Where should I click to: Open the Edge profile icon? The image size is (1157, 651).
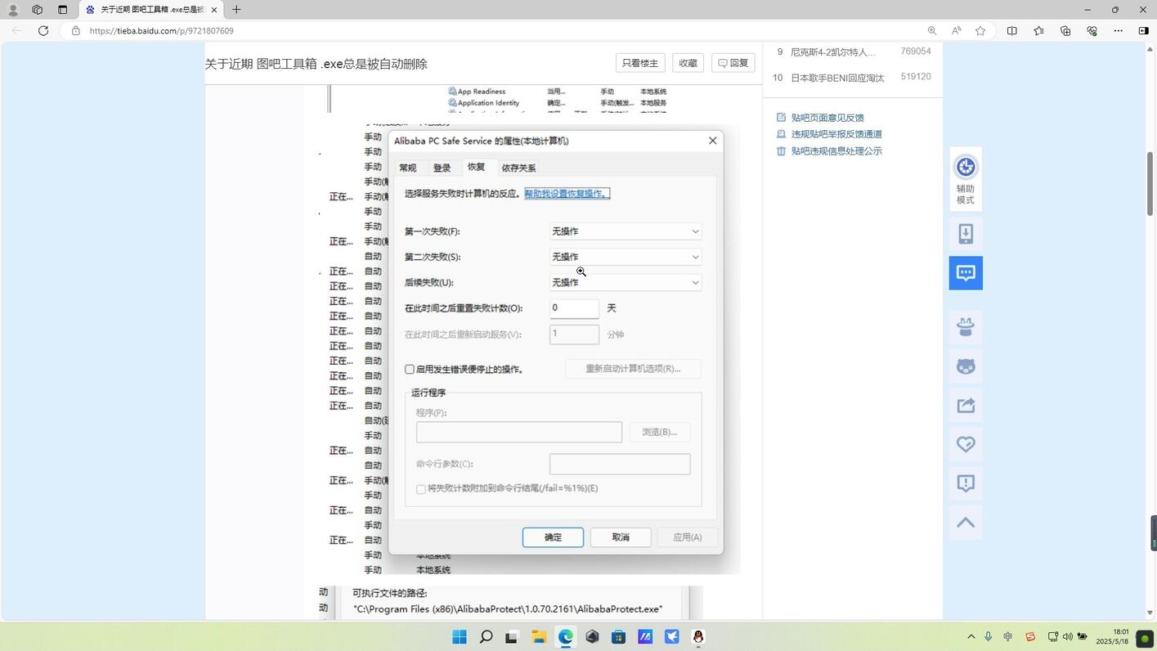pyautogui.click(x=12, y=10)
